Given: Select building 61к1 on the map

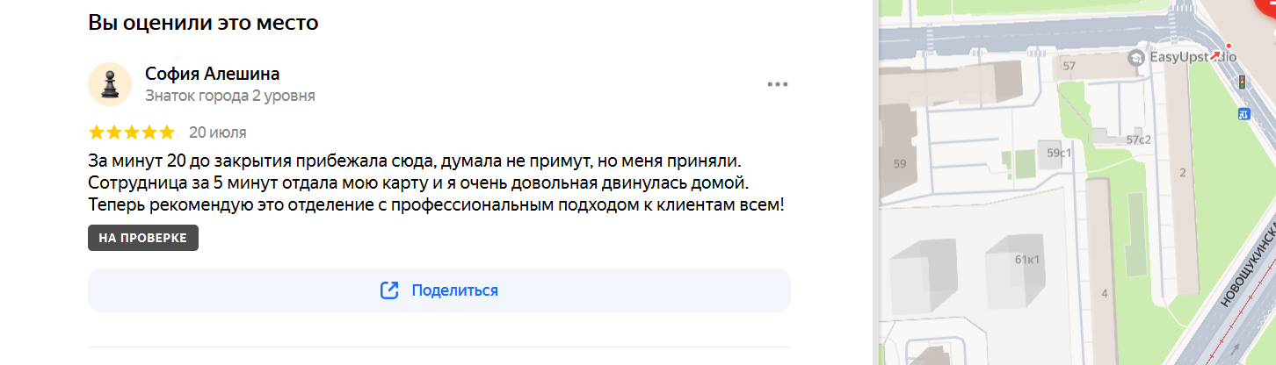Looking at the screenshot, I should coord(1027,260).
